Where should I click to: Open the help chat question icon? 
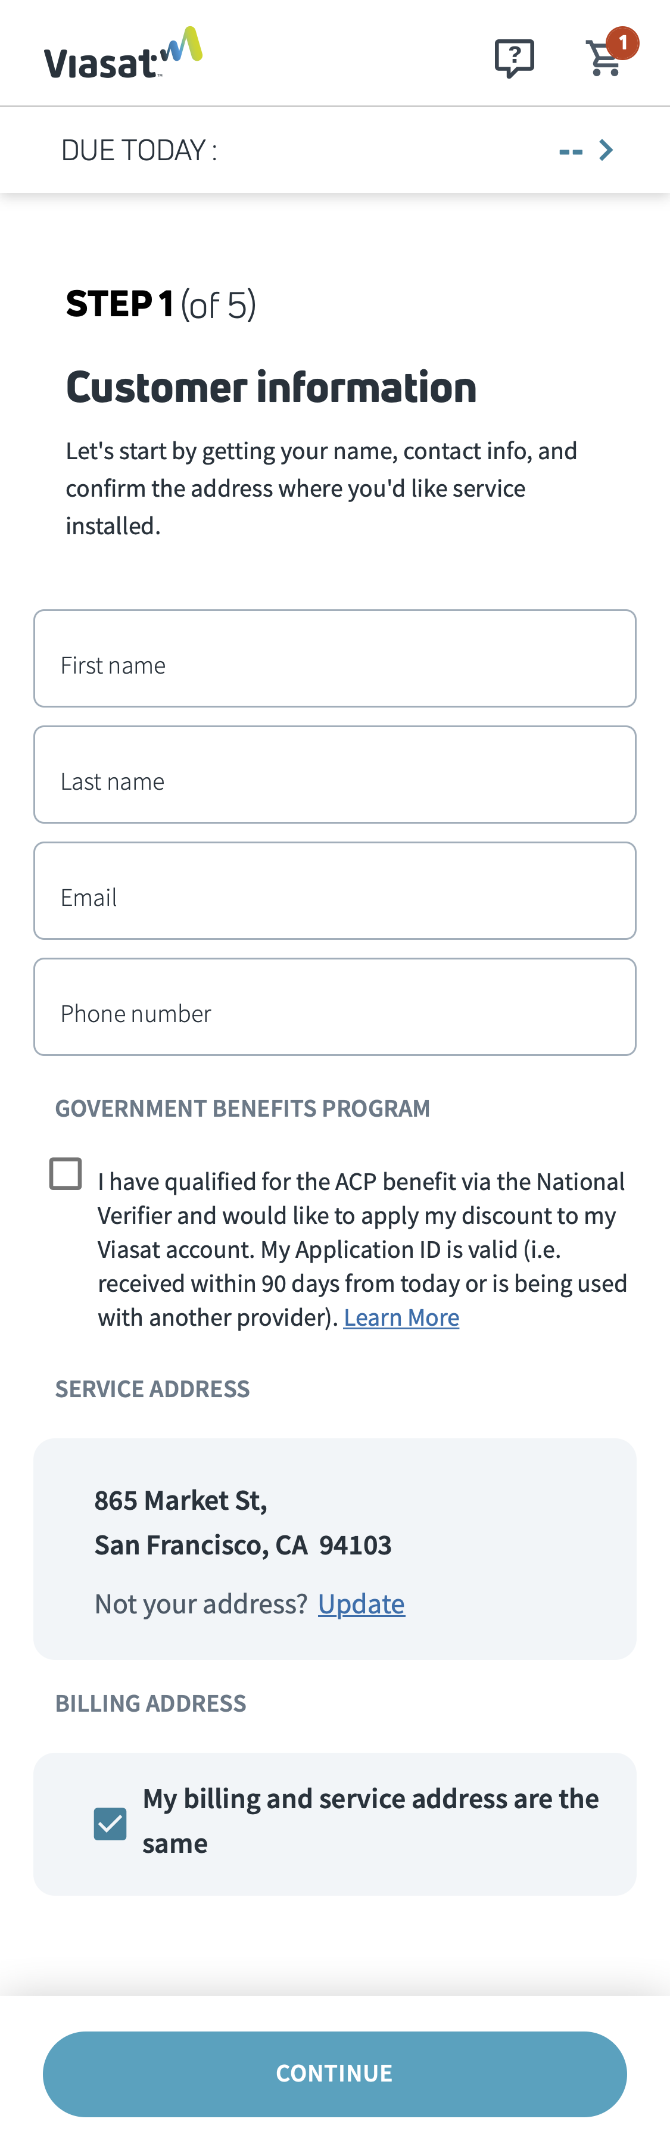514,58
